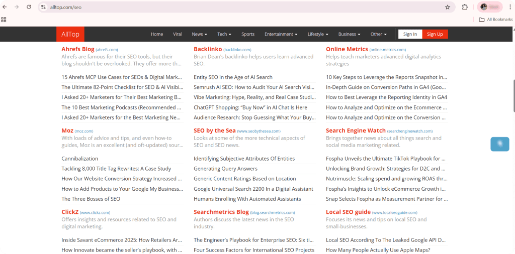This screenshot has height=254, width=515.
Task: Expand the Tech dropdown menu
Action: coord(224,34)
